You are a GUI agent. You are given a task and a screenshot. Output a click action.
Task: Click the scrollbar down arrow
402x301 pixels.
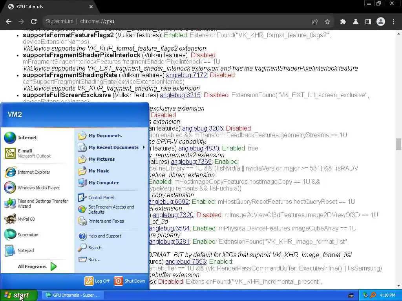(x=398, y=286)
